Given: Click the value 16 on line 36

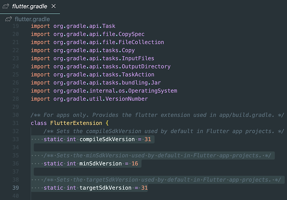Looking at the screenshot, I should coord(135,163).
